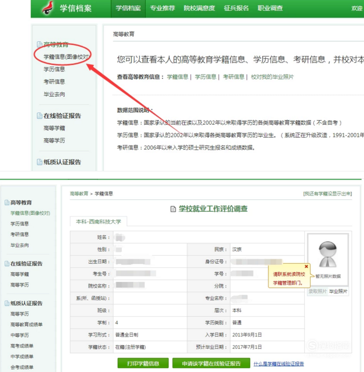
Task: Select the 本科-西南科技大学 tab
Action: (x=98, y=222)
